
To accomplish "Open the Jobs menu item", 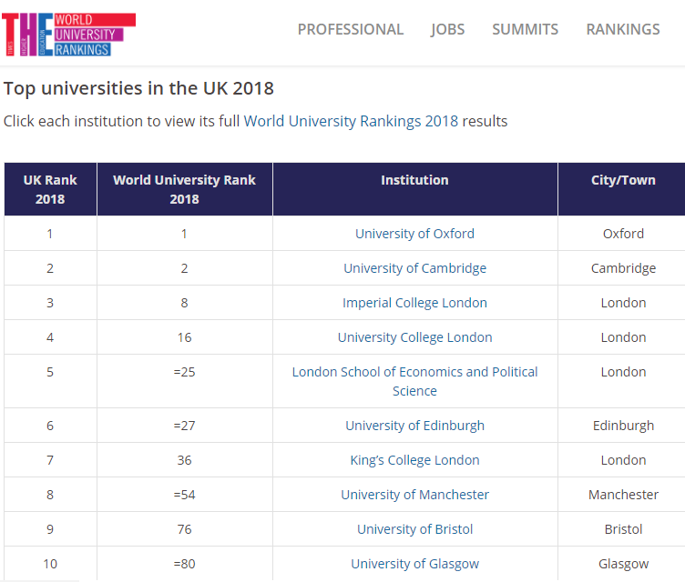I will click(x=447, y=29).
